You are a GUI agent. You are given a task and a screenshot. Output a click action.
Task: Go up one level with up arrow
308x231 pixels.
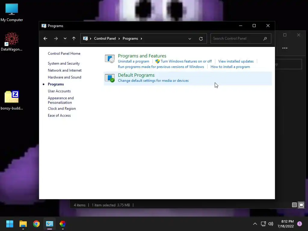[74, 38]
